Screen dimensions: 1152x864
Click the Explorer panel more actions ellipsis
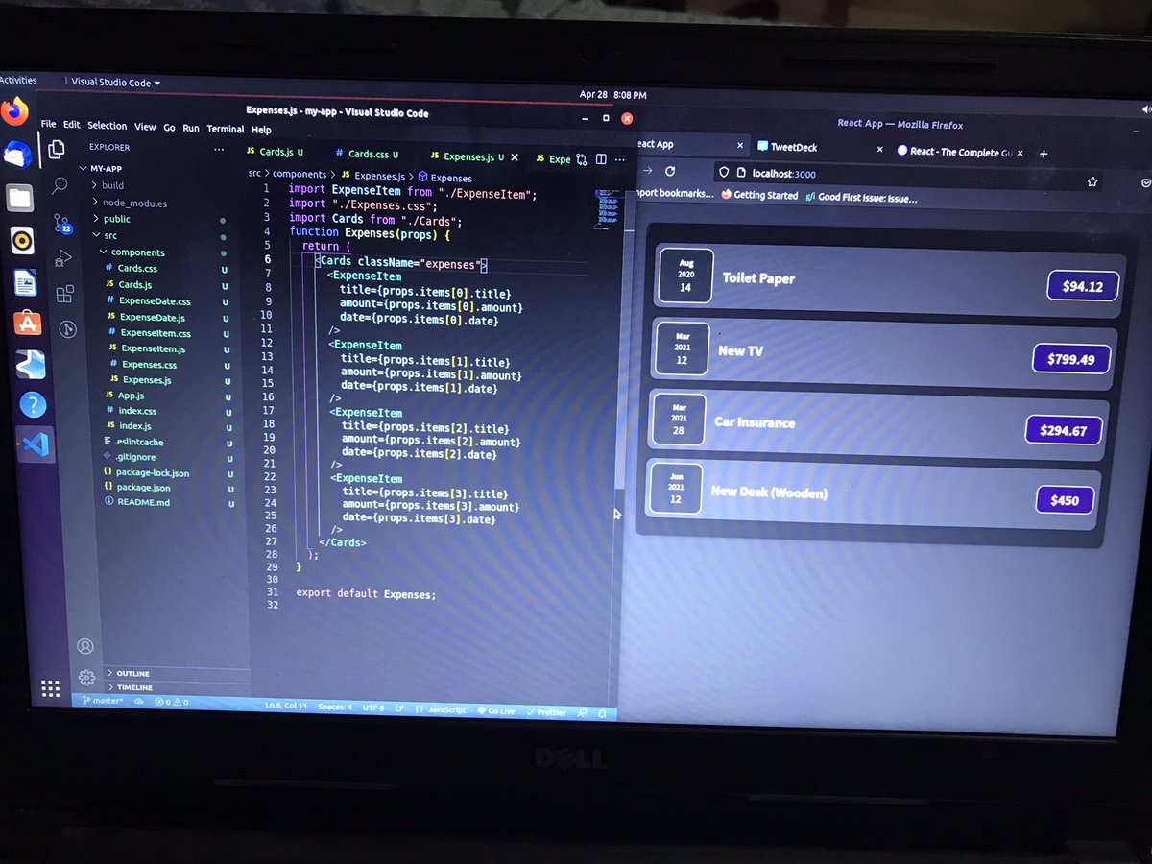(x=218, y=149)
